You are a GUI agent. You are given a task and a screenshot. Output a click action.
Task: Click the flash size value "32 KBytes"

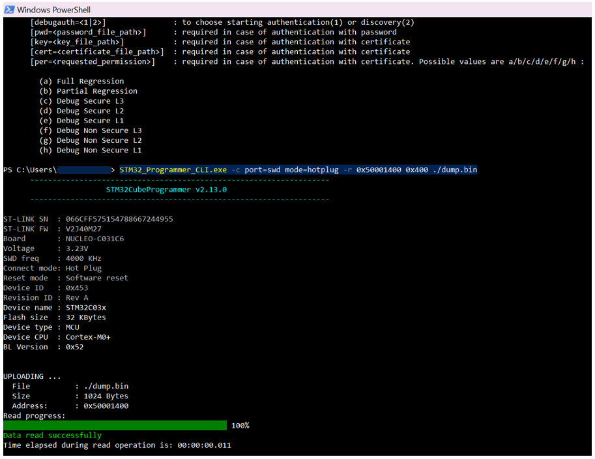click(86, 318)
